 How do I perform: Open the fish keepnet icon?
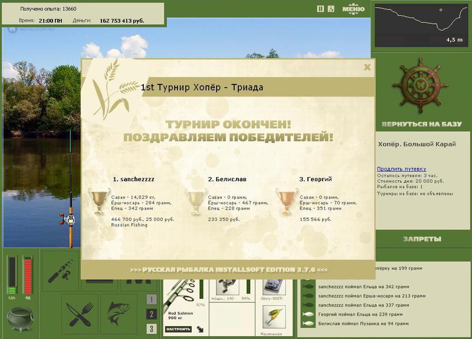118,314
